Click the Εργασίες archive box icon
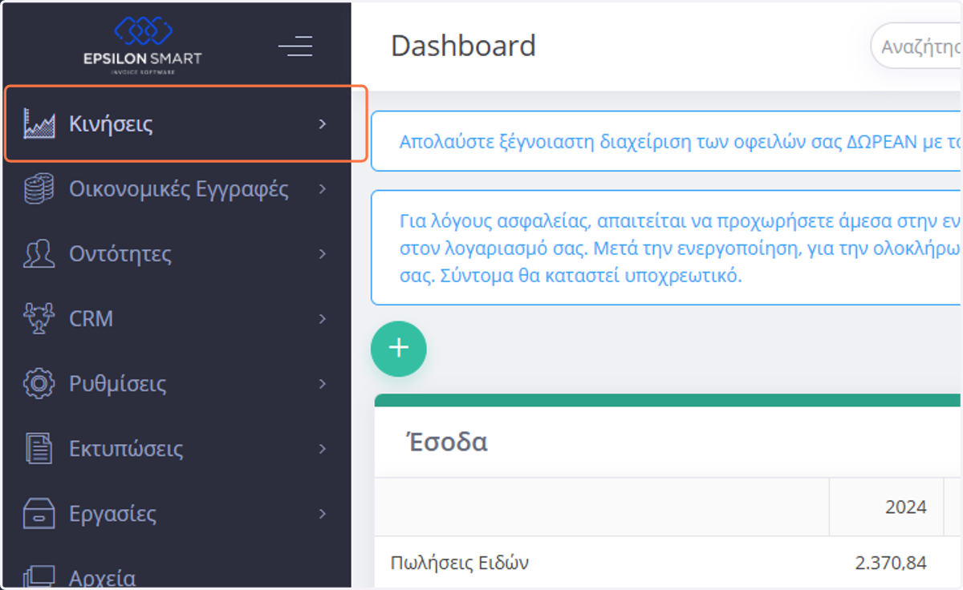This screenshot has width=963, height=590. 39,514
